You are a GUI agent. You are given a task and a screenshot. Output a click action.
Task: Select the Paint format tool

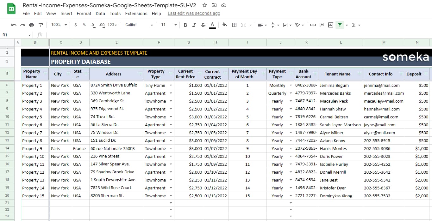[41, 25]
